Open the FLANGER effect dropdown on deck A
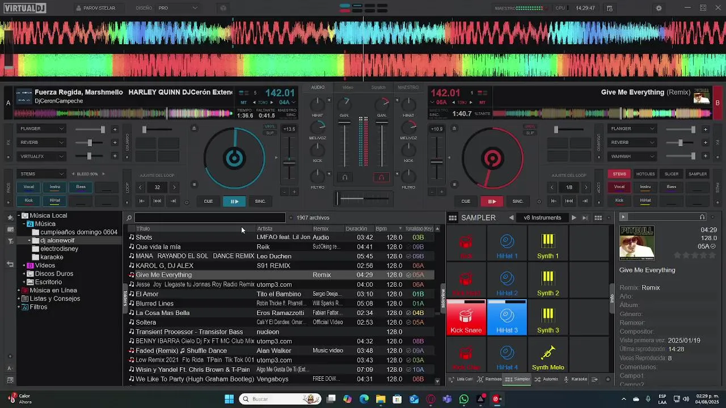The height and width of the screenshot is (408, 726). tap(41, 129)
